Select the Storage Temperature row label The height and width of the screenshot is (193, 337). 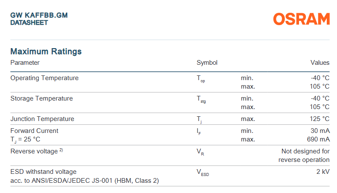41,98
